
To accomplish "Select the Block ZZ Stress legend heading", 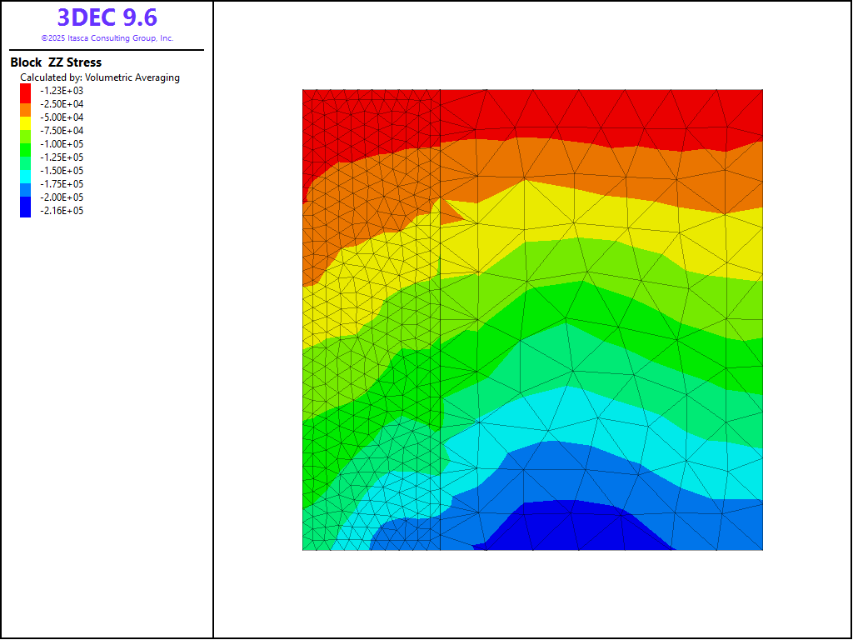I will point(56,62).
